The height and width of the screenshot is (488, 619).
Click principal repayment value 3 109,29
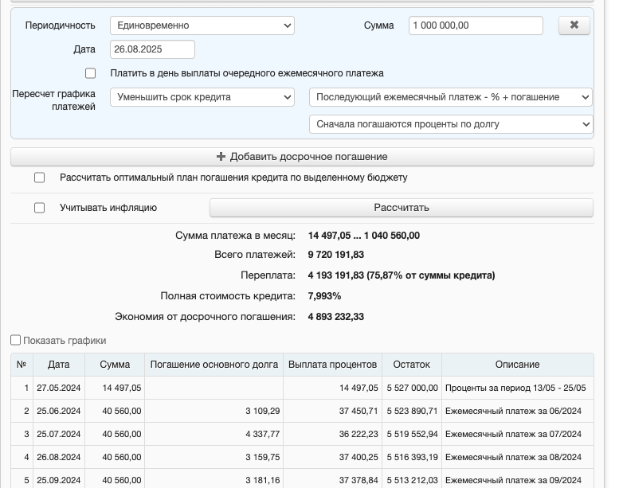(263, 411)
